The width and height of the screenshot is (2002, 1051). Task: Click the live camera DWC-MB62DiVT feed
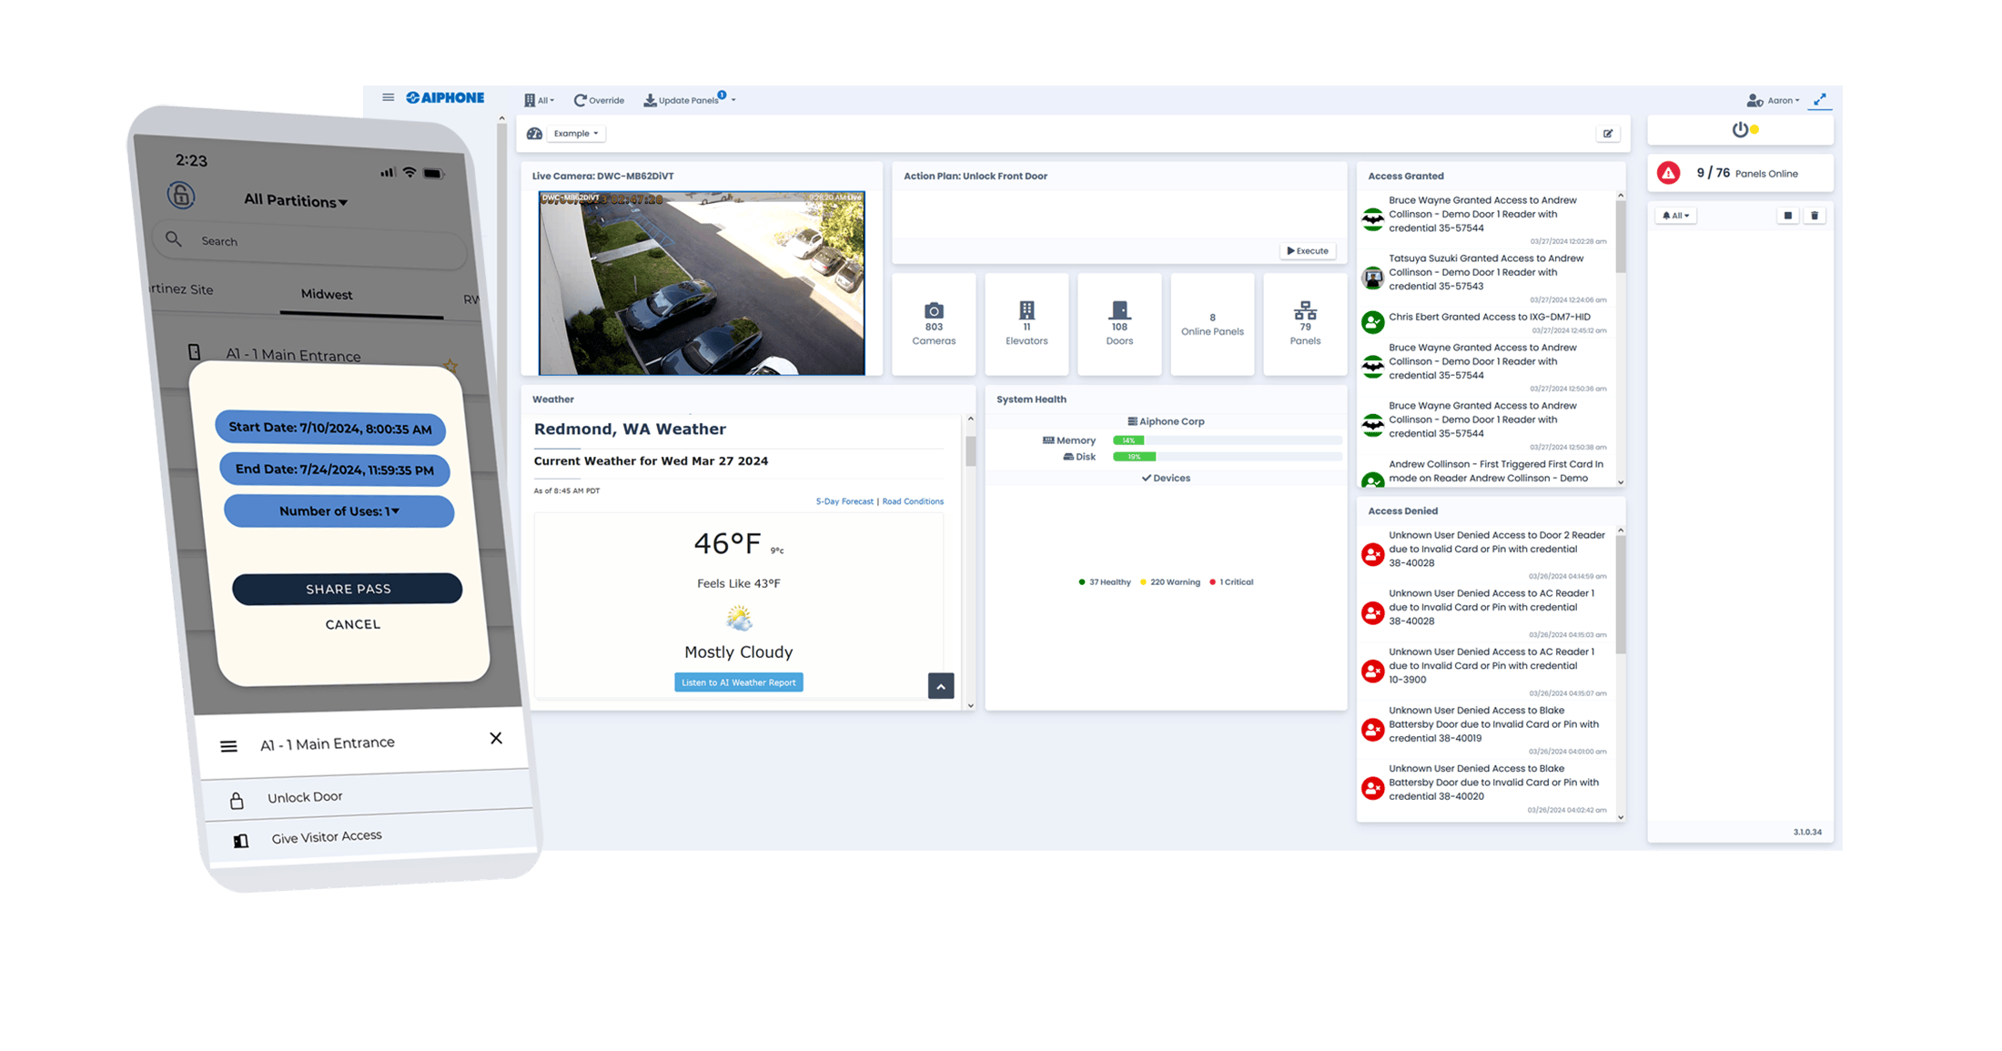coord(702,283)
